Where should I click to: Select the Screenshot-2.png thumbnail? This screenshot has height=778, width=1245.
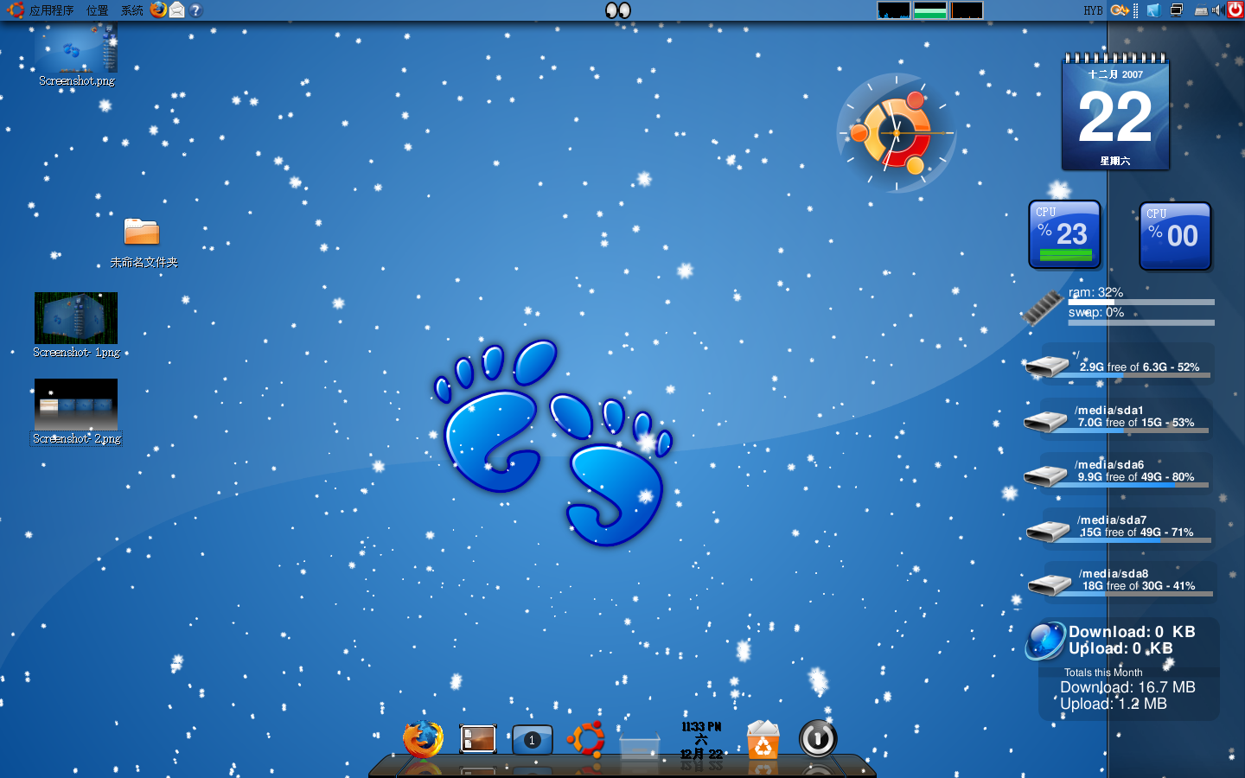point(76,405)
